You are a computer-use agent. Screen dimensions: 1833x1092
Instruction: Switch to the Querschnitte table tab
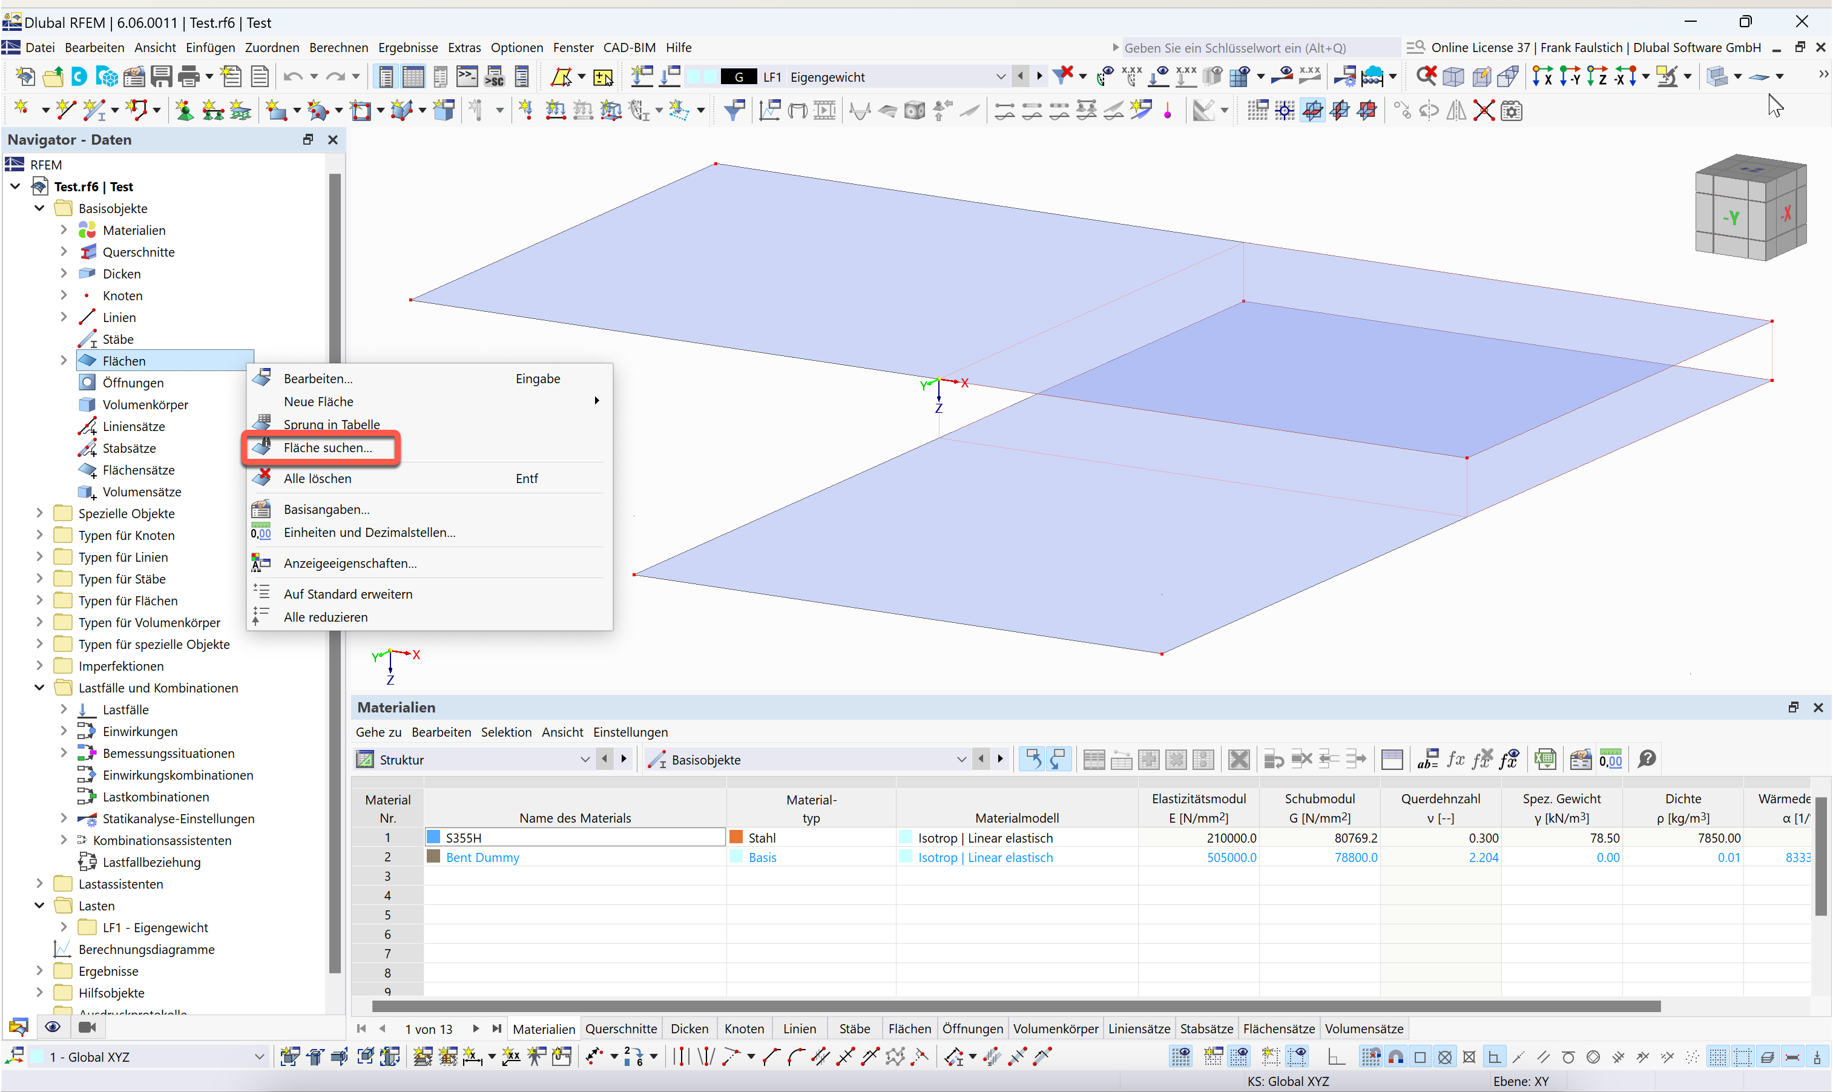(x=620, y=1028)
